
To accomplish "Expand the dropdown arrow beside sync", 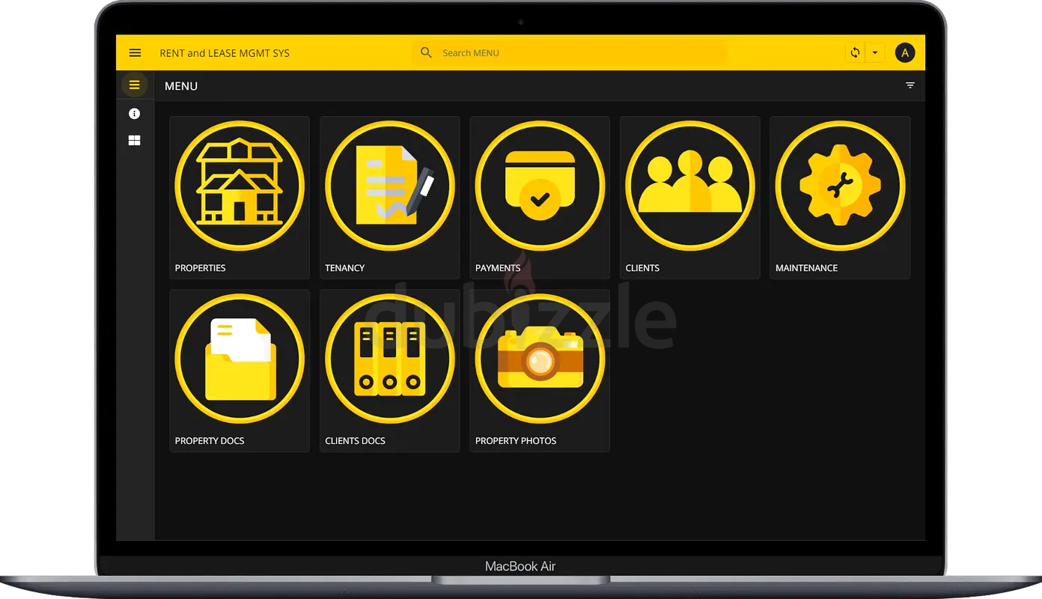I will click(x=874, y=53).
